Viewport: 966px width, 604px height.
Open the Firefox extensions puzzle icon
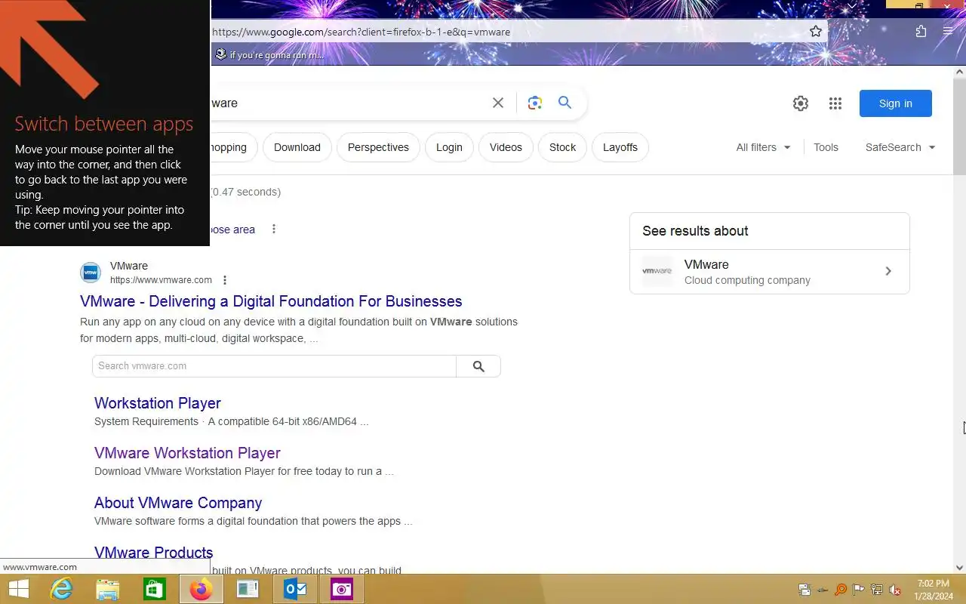tap(921, 32)
